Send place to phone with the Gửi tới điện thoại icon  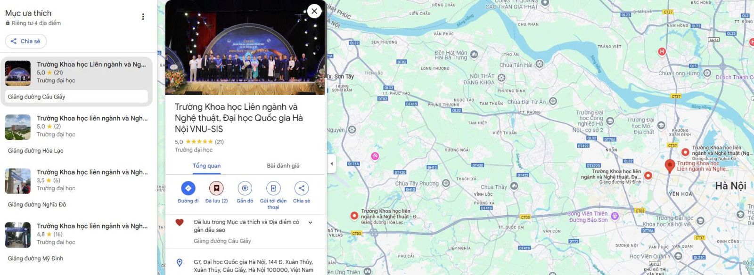pos(273,188)
